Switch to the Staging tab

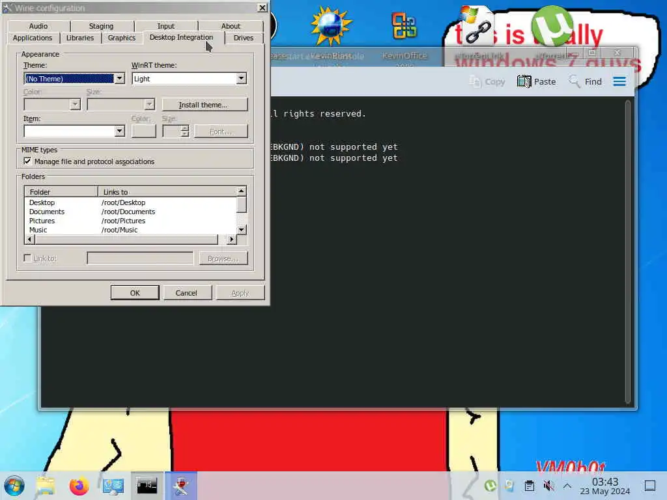(x=101, y=26)
